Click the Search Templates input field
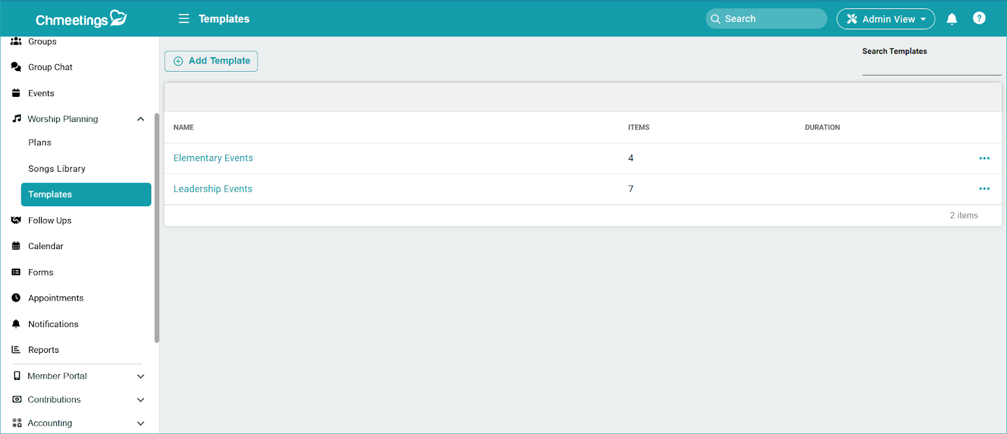 [x=931, y=67]
